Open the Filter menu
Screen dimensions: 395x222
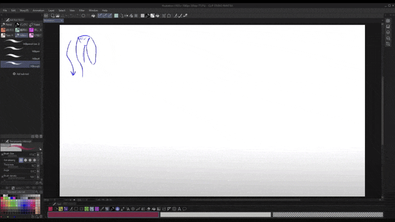(82, 10)
